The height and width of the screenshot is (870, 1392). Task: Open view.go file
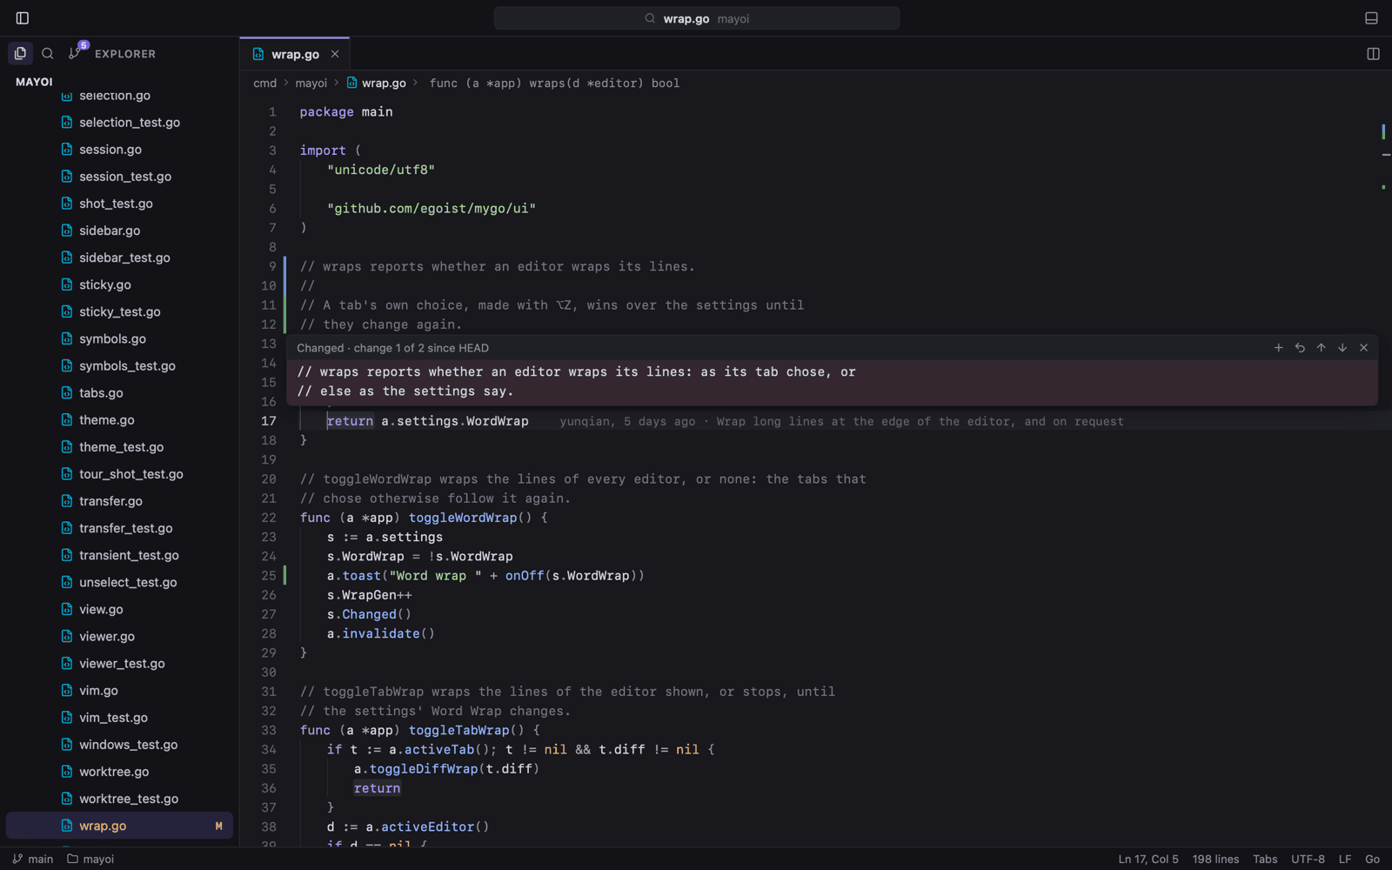(119, 609)
